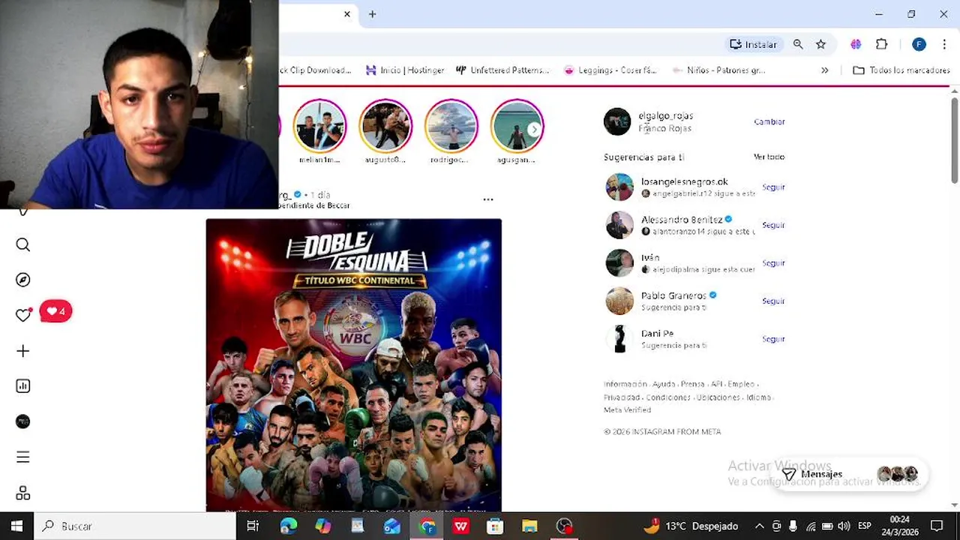Click Cambiar to switch account
The height and width of the screenshot is (540, 960).
(x=769, y=121)
